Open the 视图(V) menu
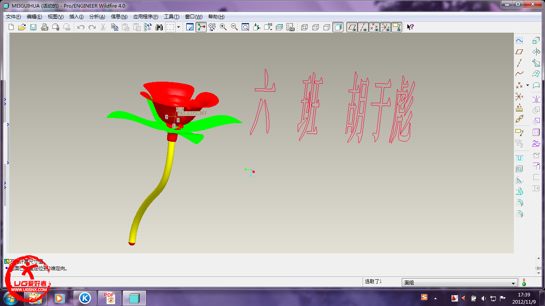The height and width of the screenshot is (306, 545). [x=55, y=17]
